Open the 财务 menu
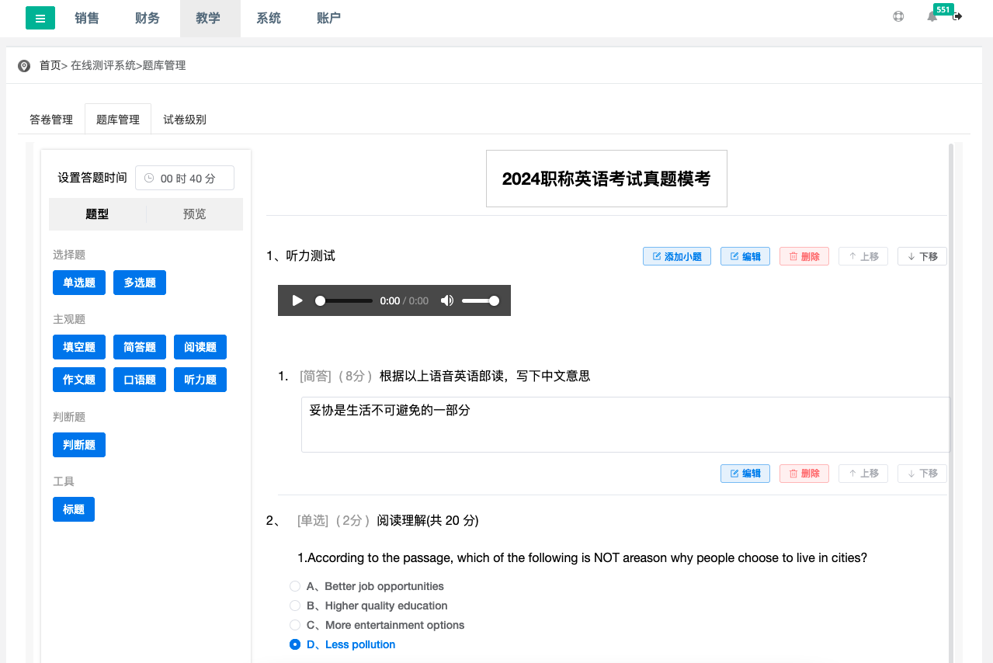Image resolution: width=993 pixels, height=663 pixels. click(x=148, y=18)
